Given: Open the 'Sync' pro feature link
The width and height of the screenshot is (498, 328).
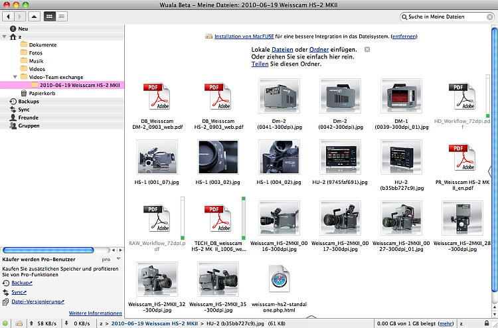Looking at the screenshot, I should point(19,292).
